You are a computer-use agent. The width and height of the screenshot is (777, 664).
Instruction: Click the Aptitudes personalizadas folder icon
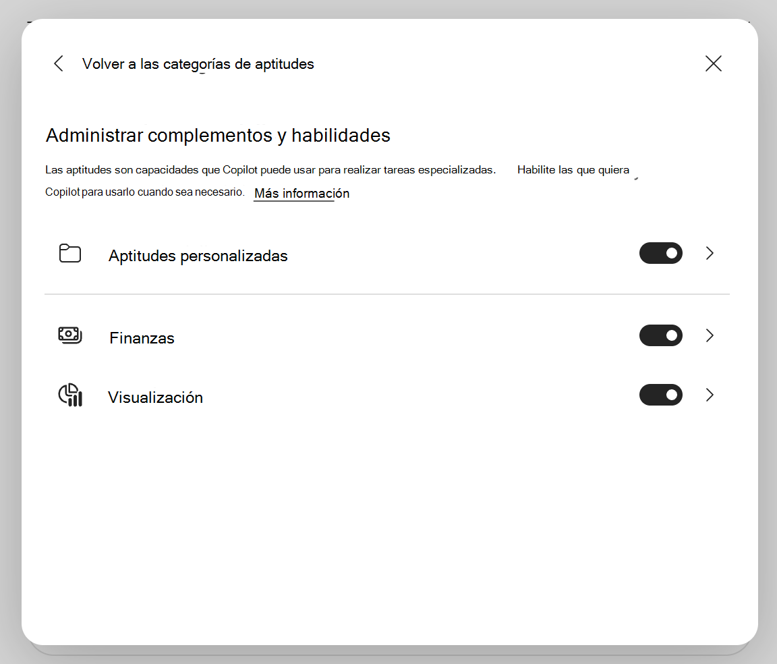pos(70,254)
